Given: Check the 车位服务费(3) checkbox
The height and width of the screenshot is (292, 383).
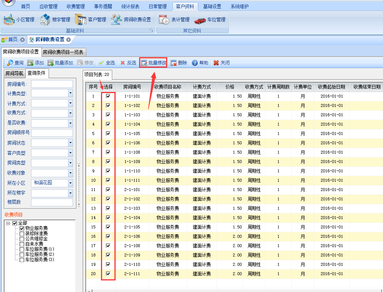Looking at the screenshot, I should 22,260.
